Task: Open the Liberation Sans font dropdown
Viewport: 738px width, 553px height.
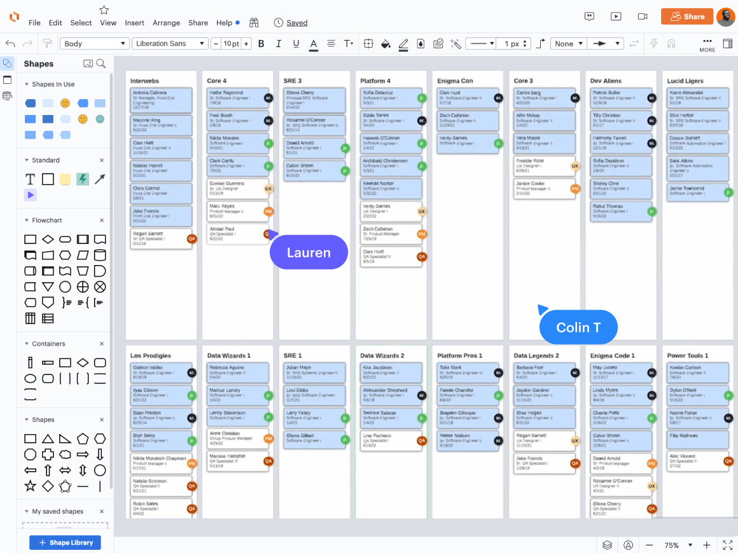Action: tap(170, 44)
